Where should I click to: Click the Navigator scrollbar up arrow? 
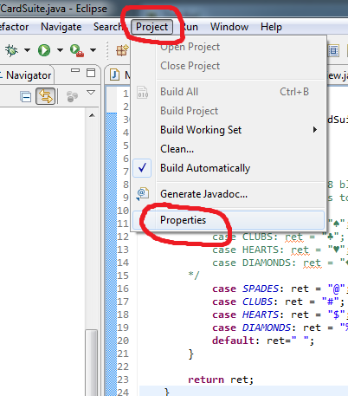[x=92, y=115]
